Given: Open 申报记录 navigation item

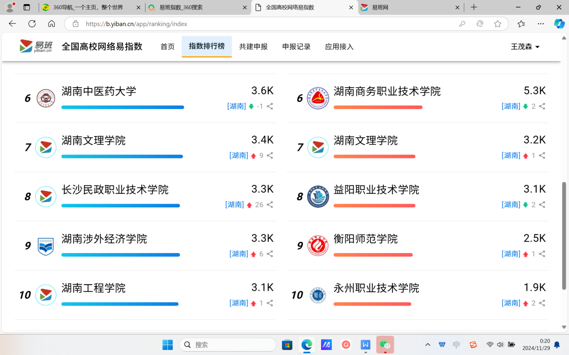Looking at the screenshot, I should [296, 47].
